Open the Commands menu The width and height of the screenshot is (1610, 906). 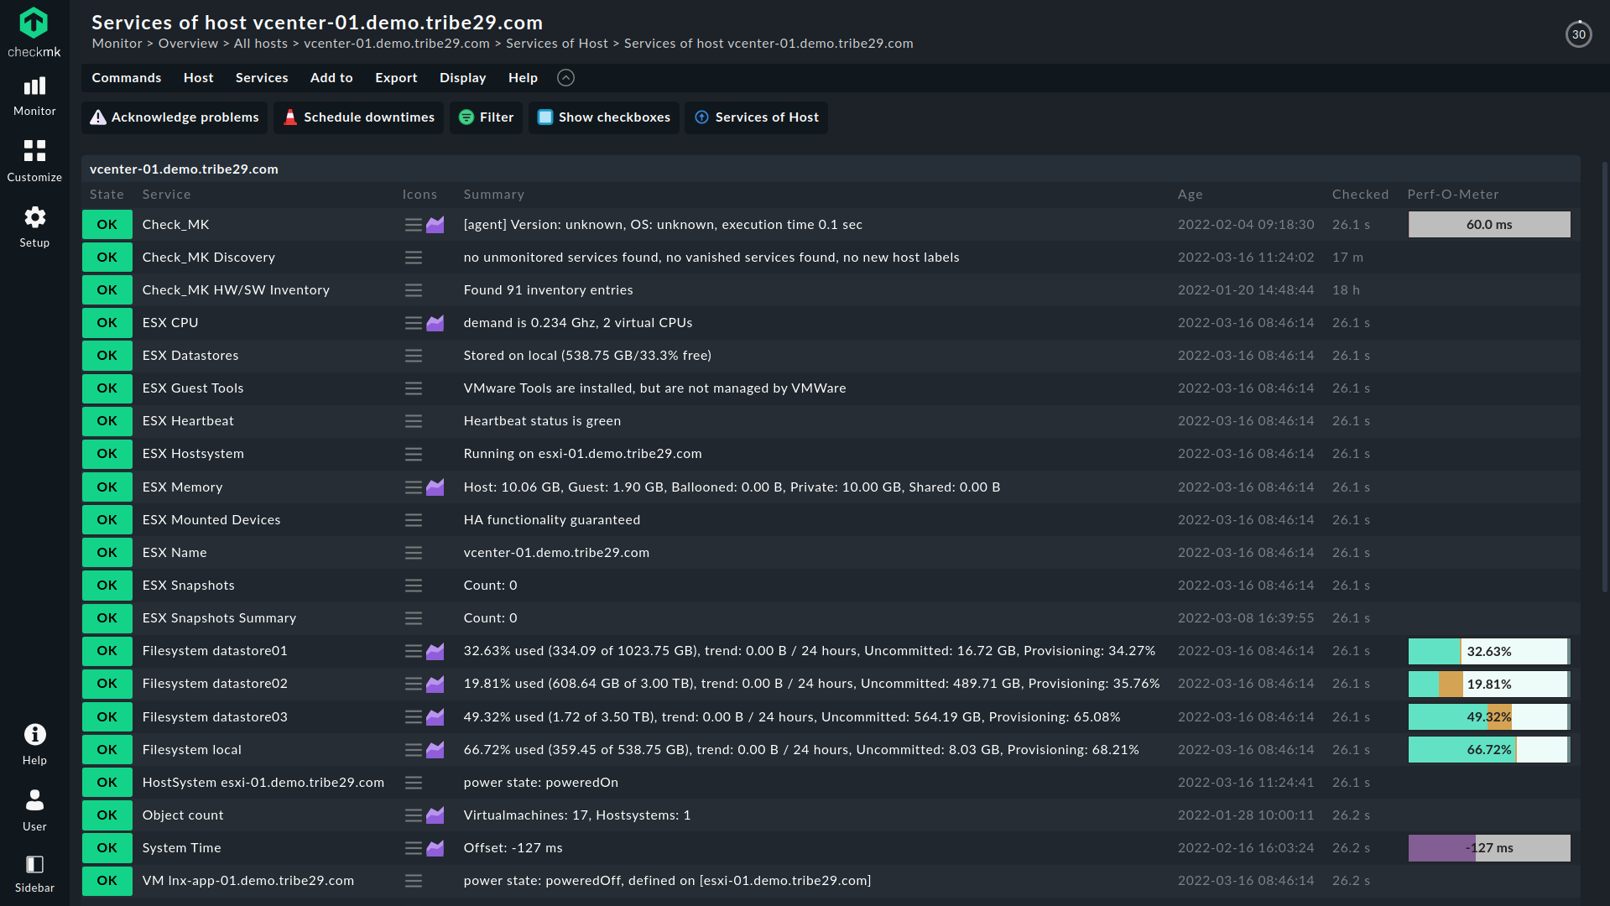(127, 78)
